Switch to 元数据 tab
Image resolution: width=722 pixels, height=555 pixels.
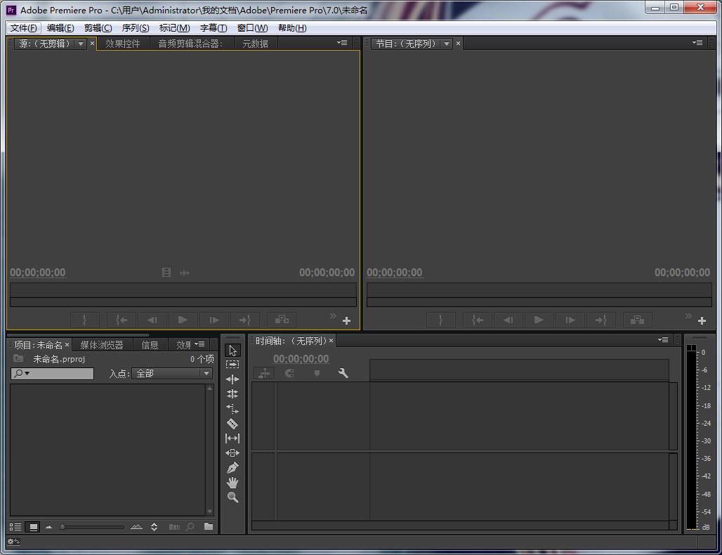(256, 44)
